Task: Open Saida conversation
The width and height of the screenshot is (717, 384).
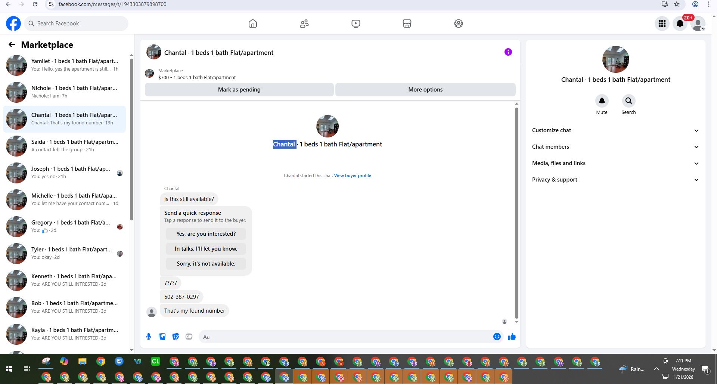Action: [x=65, y=146]
